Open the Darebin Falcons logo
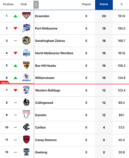This screenshot has height=158, width=129. coord(26,114)
